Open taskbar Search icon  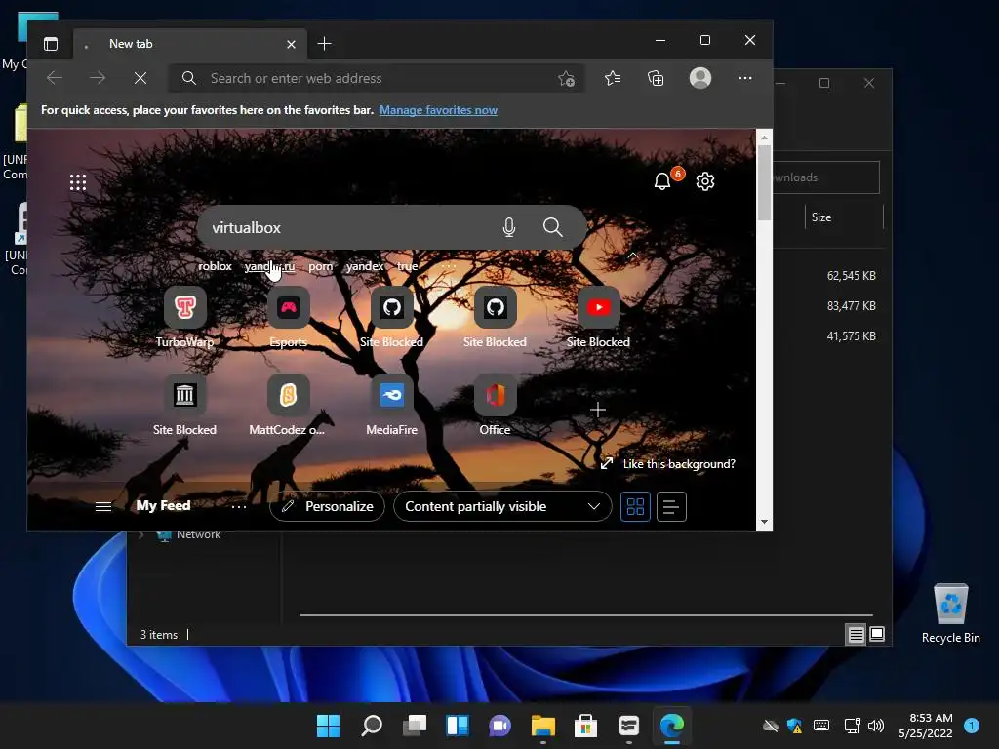pos(372,726)
